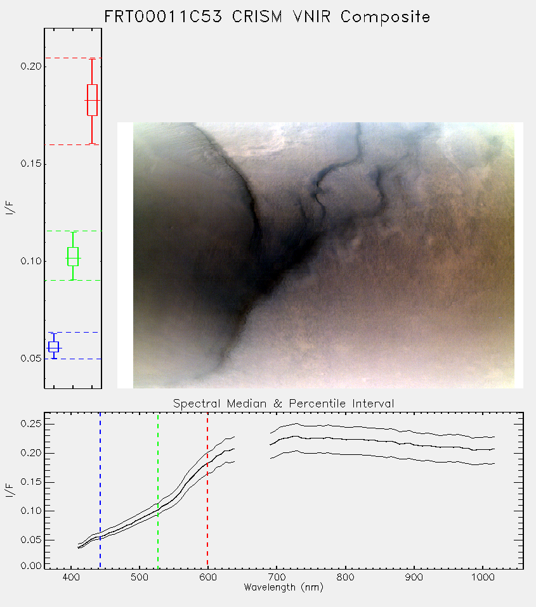Click the red dashed vertical wavelength marker

coord(207,490)
